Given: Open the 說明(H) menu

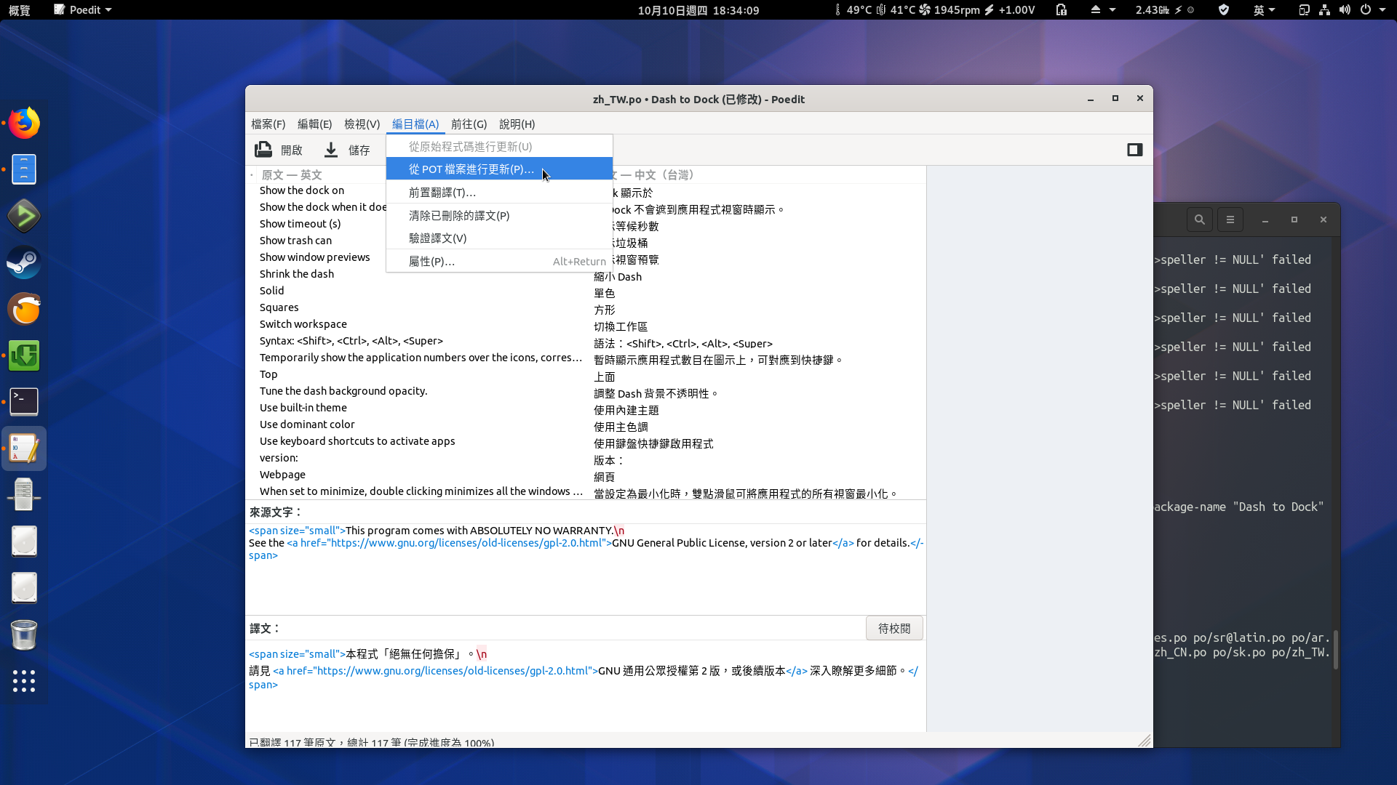Looking at the screenshot, I should [517, 124].
